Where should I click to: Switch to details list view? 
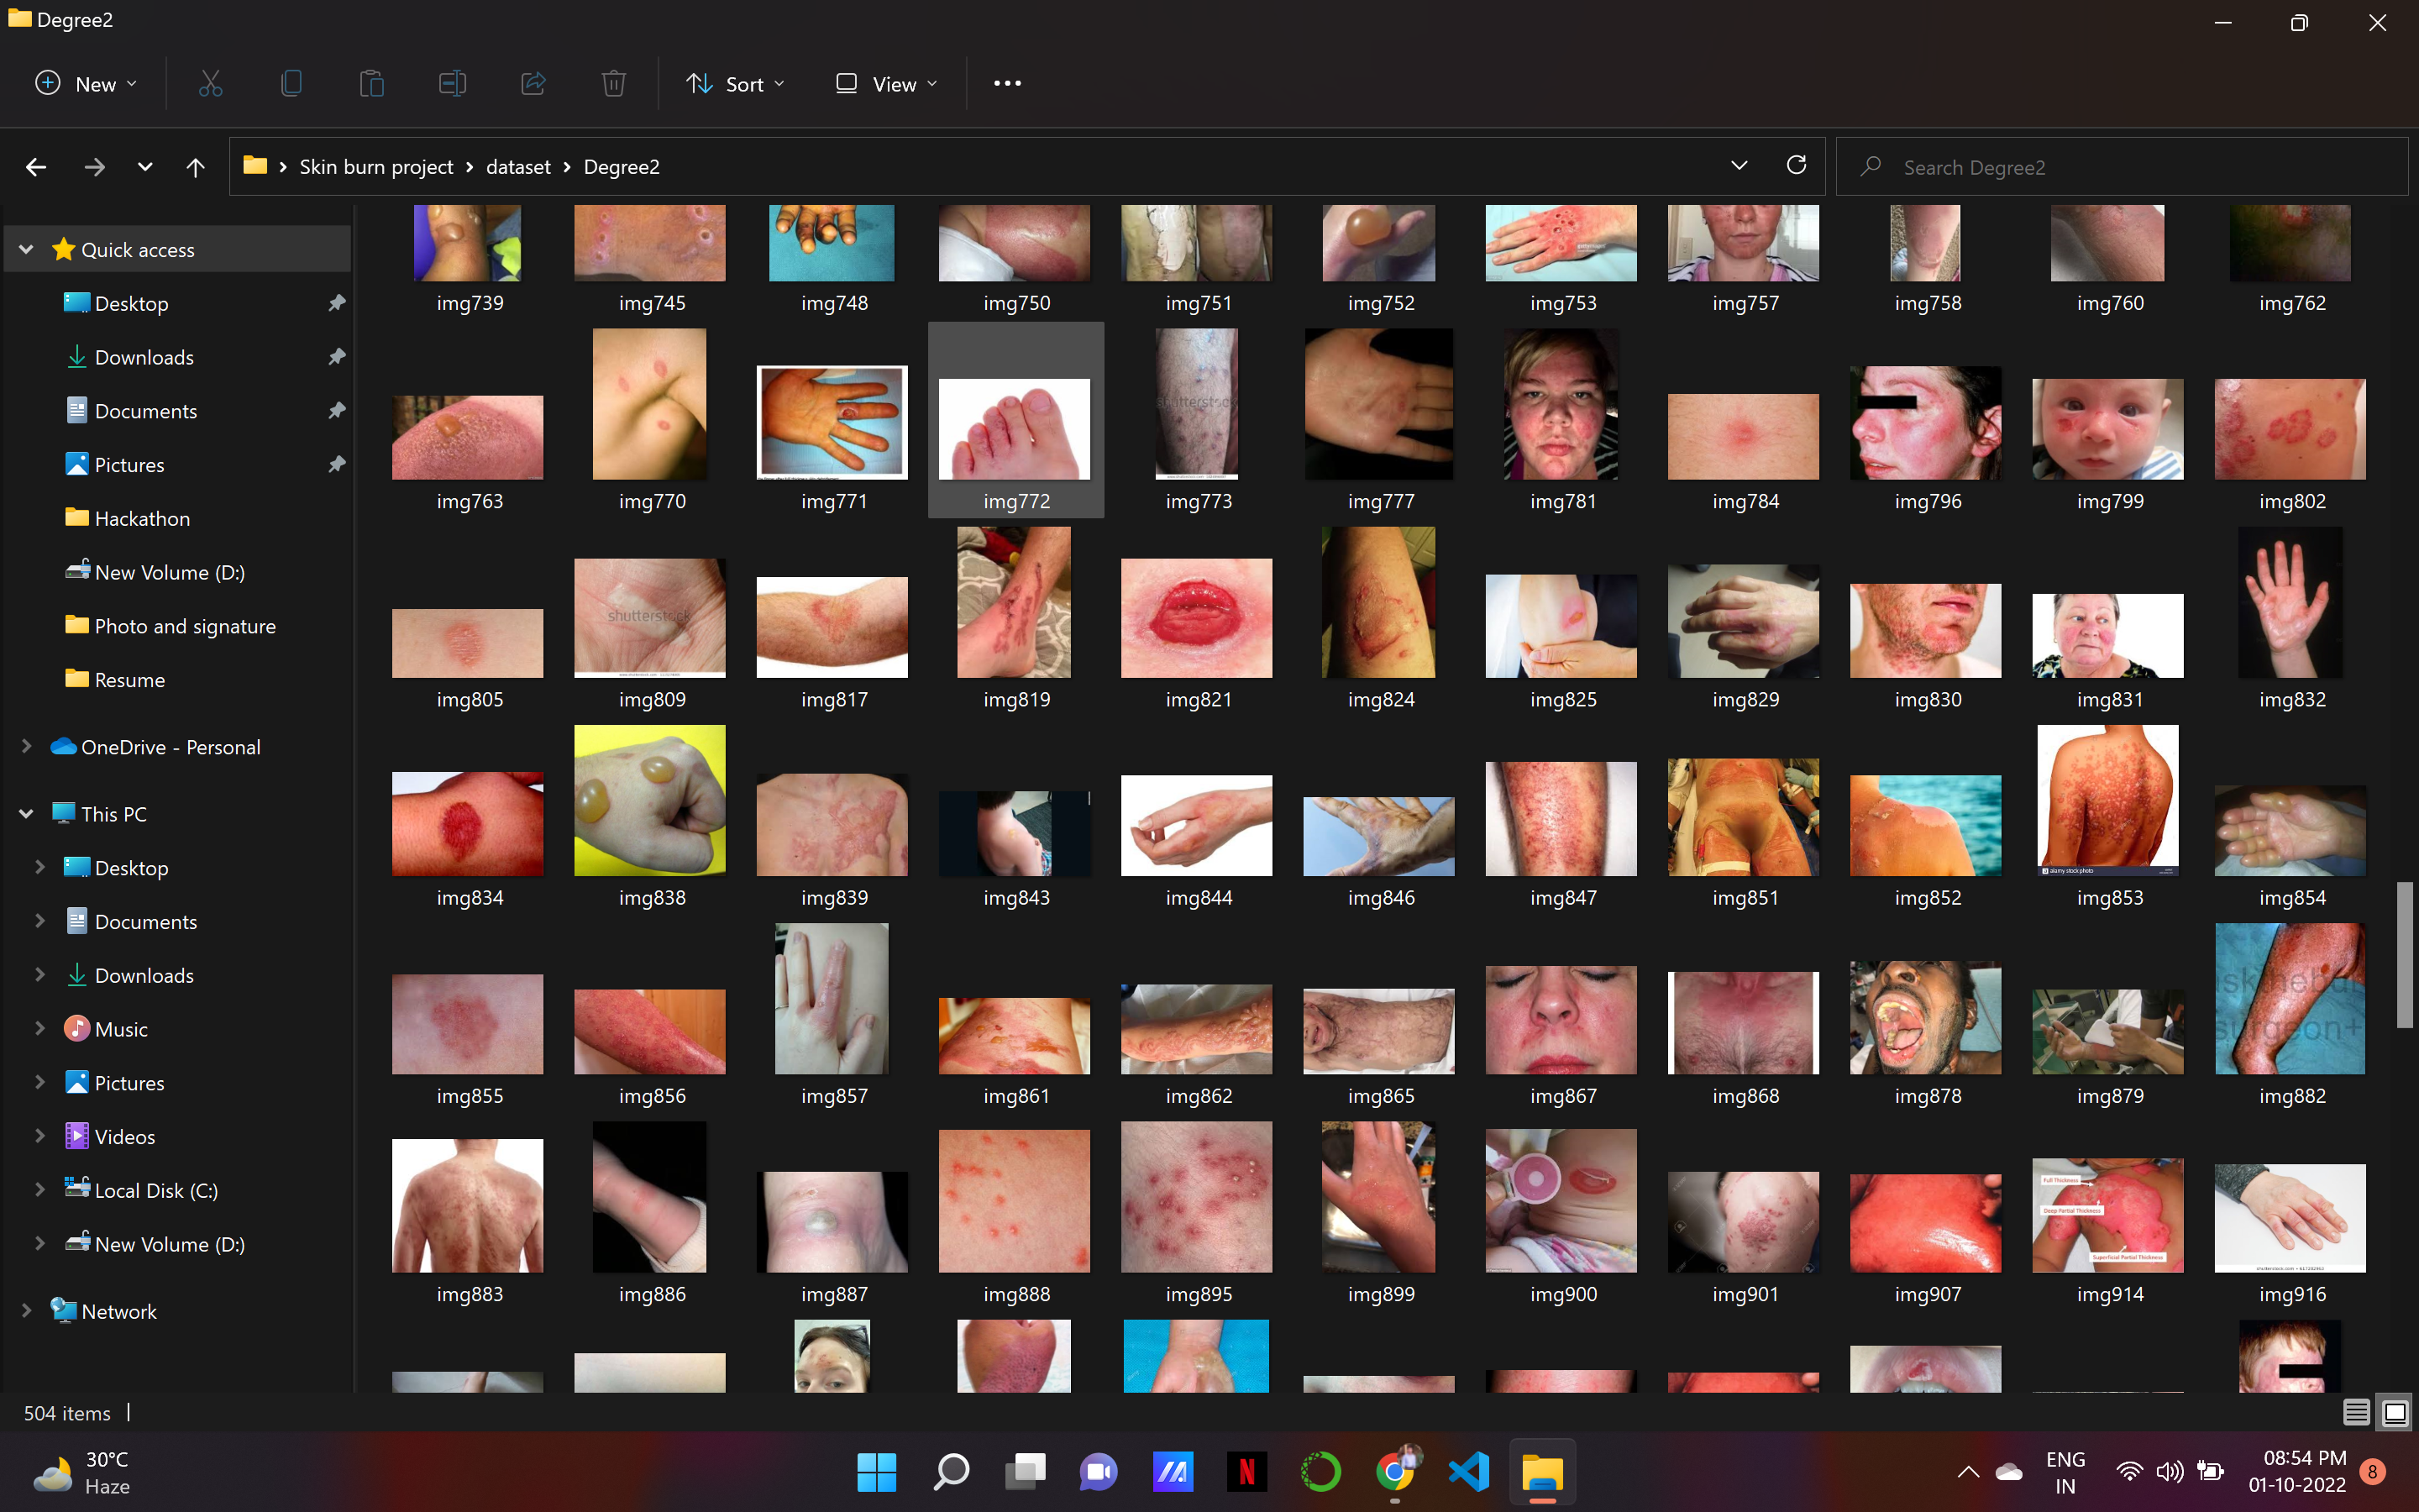(2356, 1412)
